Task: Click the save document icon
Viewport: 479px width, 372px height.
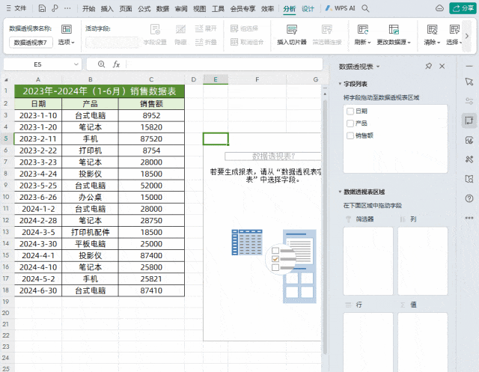Action: [42, 8]
